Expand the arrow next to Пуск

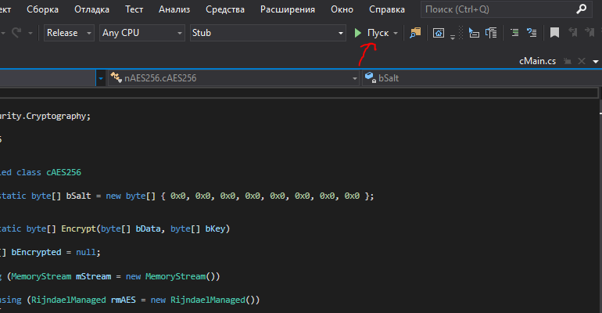(396, 33)
